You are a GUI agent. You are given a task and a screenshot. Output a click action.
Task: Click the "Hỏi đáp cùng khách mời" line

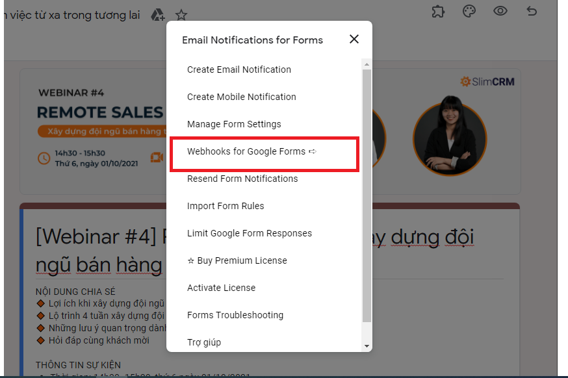click(99, 340)
